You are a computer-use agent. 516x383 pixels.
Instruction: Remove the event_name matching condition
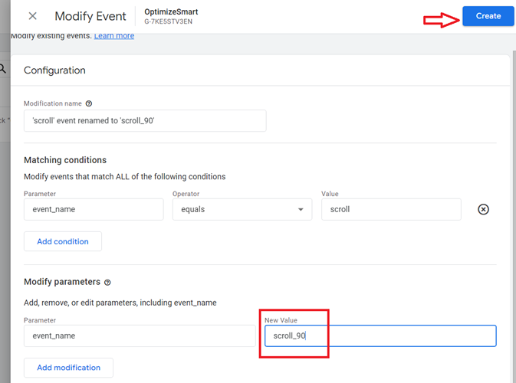point(483,209)
